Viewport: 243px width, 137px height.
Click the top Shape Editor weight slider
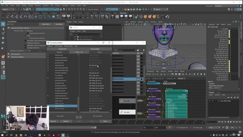click(118, 56)
